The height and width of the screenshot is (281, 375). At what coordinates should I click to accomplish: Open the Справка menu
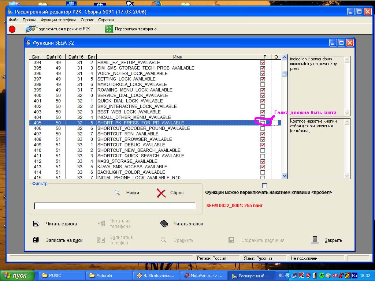click(106, 20)
